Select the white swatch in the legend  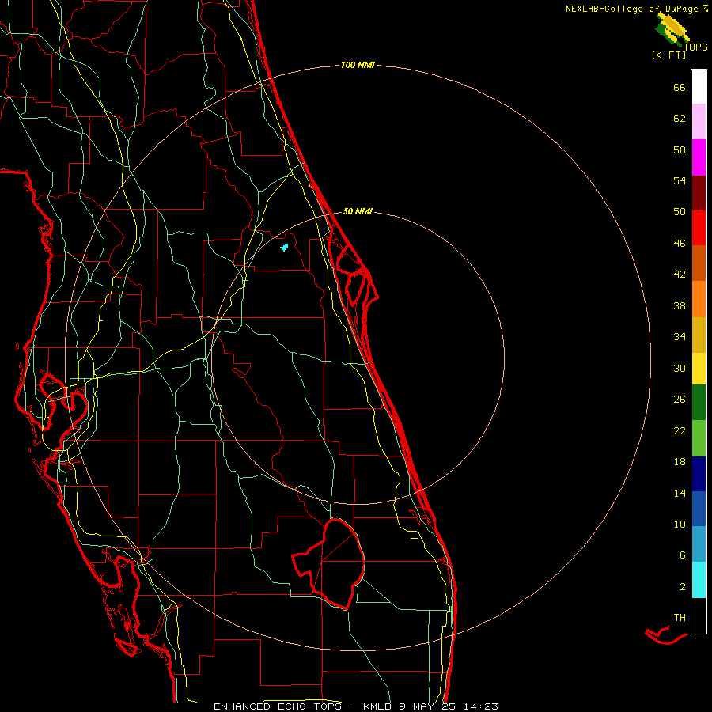coord(699,87)
